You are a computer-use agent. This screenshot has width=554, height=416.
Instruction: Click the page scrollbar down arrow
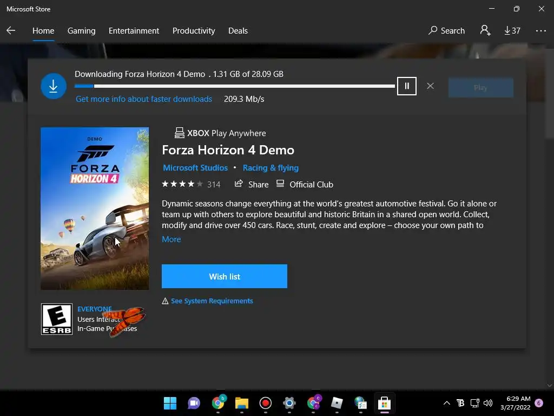pyautogui.click(x=550, y=386)
